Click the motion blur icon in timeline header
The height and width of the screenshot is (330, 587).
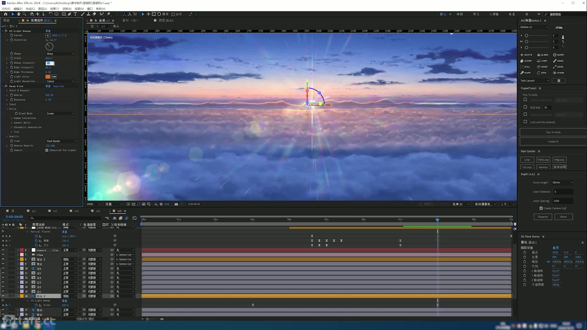pyautogui.click(x=127, y=218)
